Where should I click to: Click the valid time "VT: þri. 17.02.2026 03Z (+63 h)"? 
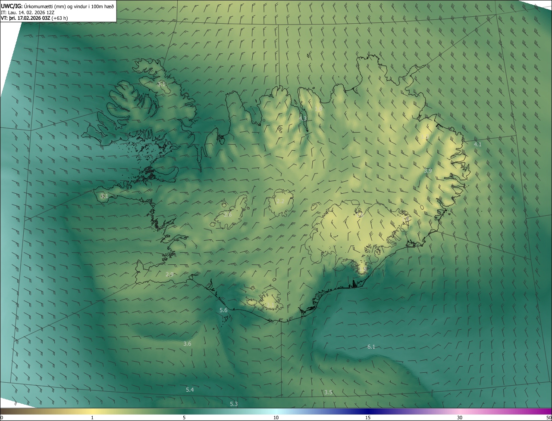point(34,18)
